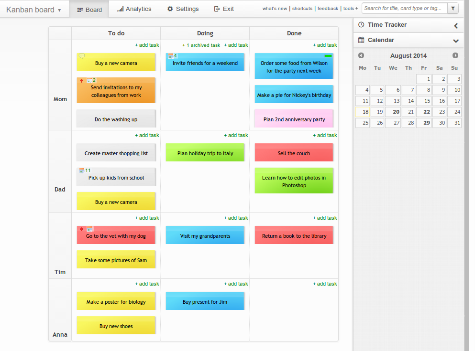This screenshot has height=351, width=475.
Task: Open the "+ 1 archived task" link in Doing
Action: tap(201, 45)
